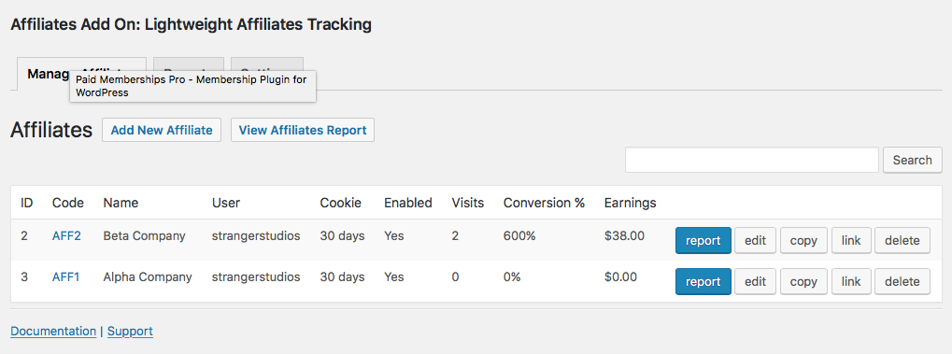
Task: View report for Beta Company
Action: tap(703, 240)
